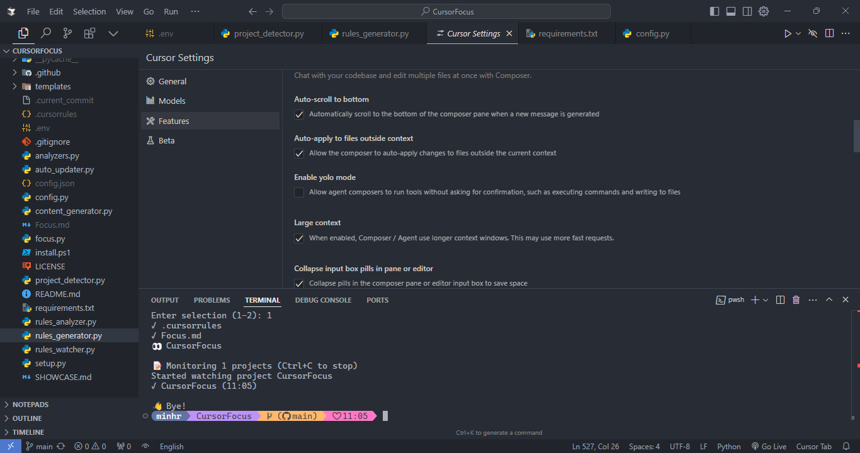Open the Extensions view icon
Viewport: 860px width, 453px height.
(x=89, y=33)
